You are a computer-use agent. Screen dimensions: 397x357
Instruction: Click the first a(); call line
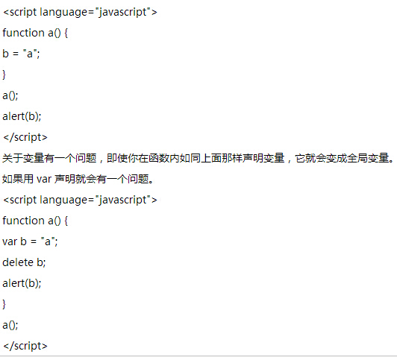point(10,95)
